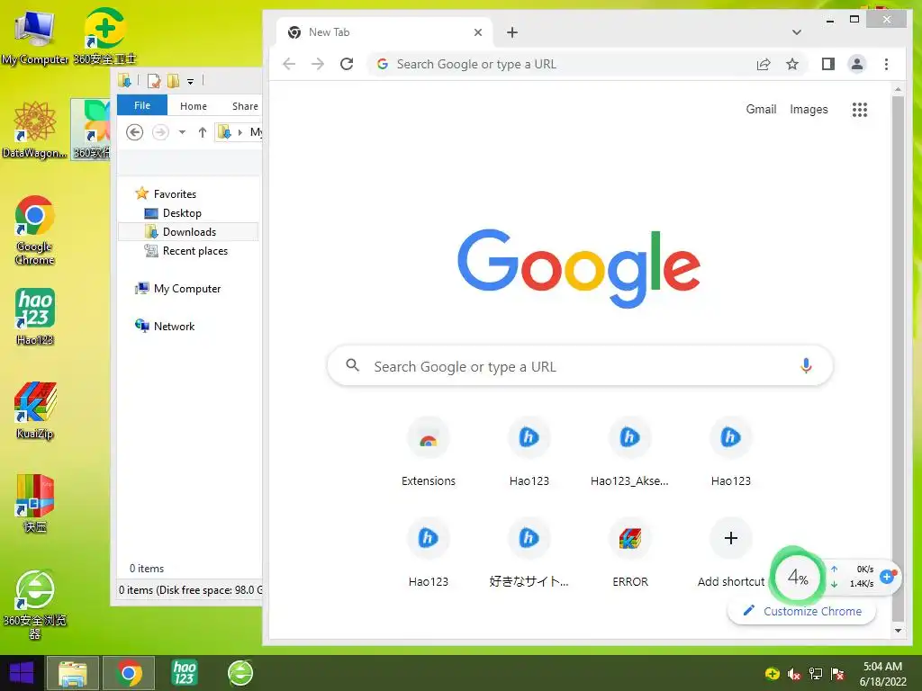
Task: Select 360安全浏览器 desktop shortcut
Action: click(x=35, y=604)
